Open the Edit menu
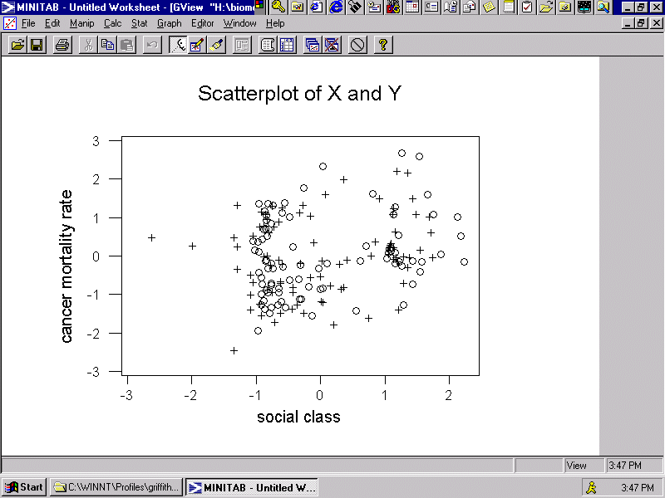The image size is (665, 498). click(52, 23)
